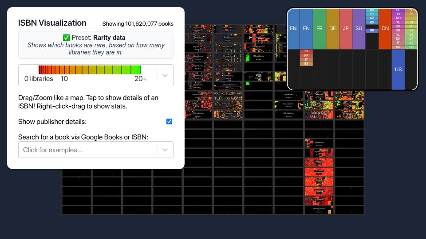This screenshot has width=426, height=239.
Task: Select the SU block in minimap
Action: tap(359, 29)
